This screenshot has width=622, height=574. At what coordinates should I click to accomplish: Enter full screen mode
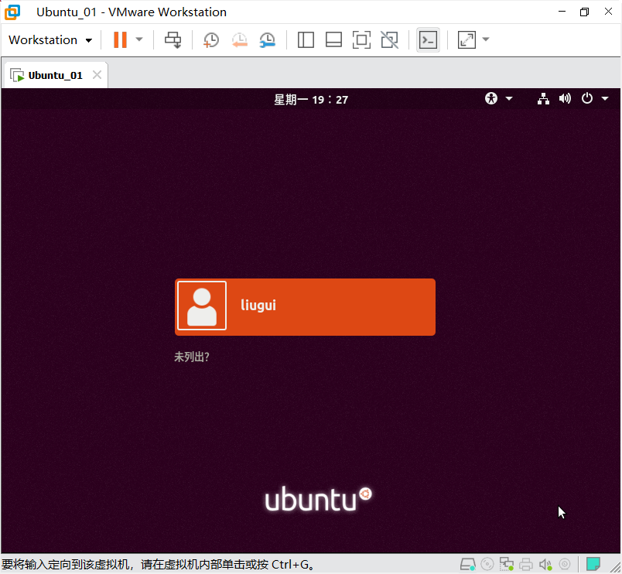click(361, 40)
